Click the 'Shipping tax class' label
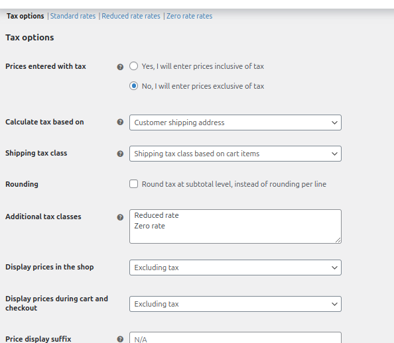The height and width of the screenshot is (343, 394). coord(36,153)
